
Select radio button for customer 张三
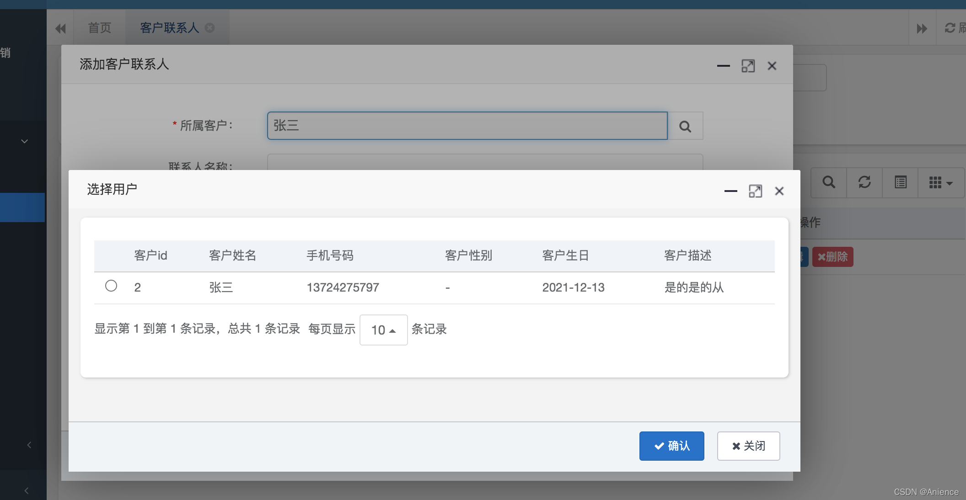click(111, 286)
